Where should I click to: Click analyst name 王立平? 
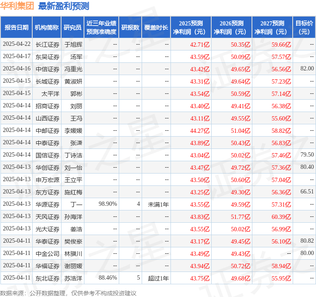73,180
